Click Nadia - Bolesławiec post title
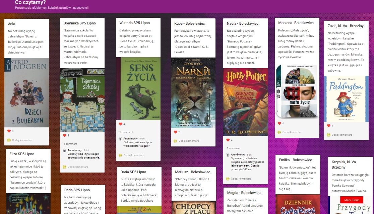 [x=243, y=23]
